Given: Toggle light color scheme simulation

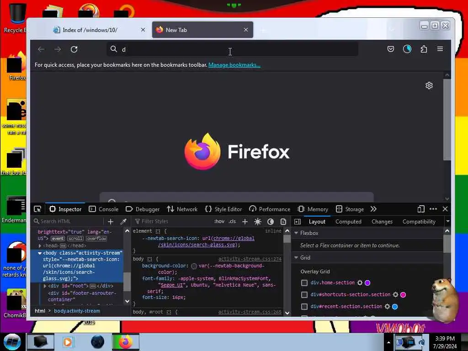Looking at the screenshot, I should click(x=258, y=222).
